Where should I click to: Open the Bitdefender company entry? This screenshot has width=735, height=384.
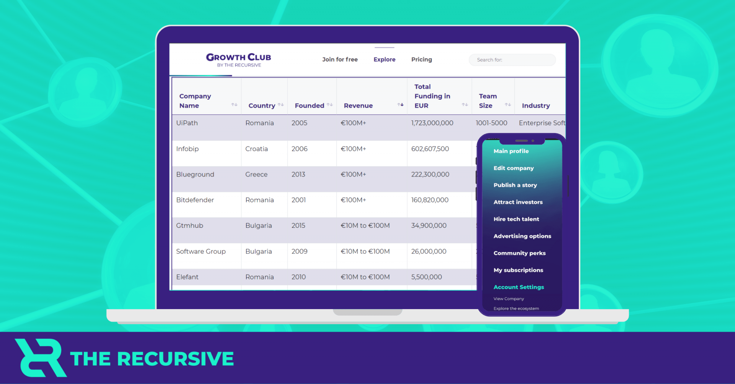tap(195, 200)
